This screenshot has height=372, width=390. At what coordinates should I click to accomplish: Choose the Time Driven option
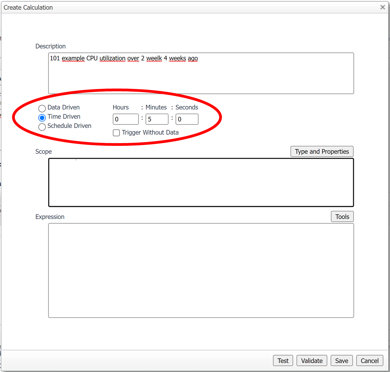tap(42, 118)
